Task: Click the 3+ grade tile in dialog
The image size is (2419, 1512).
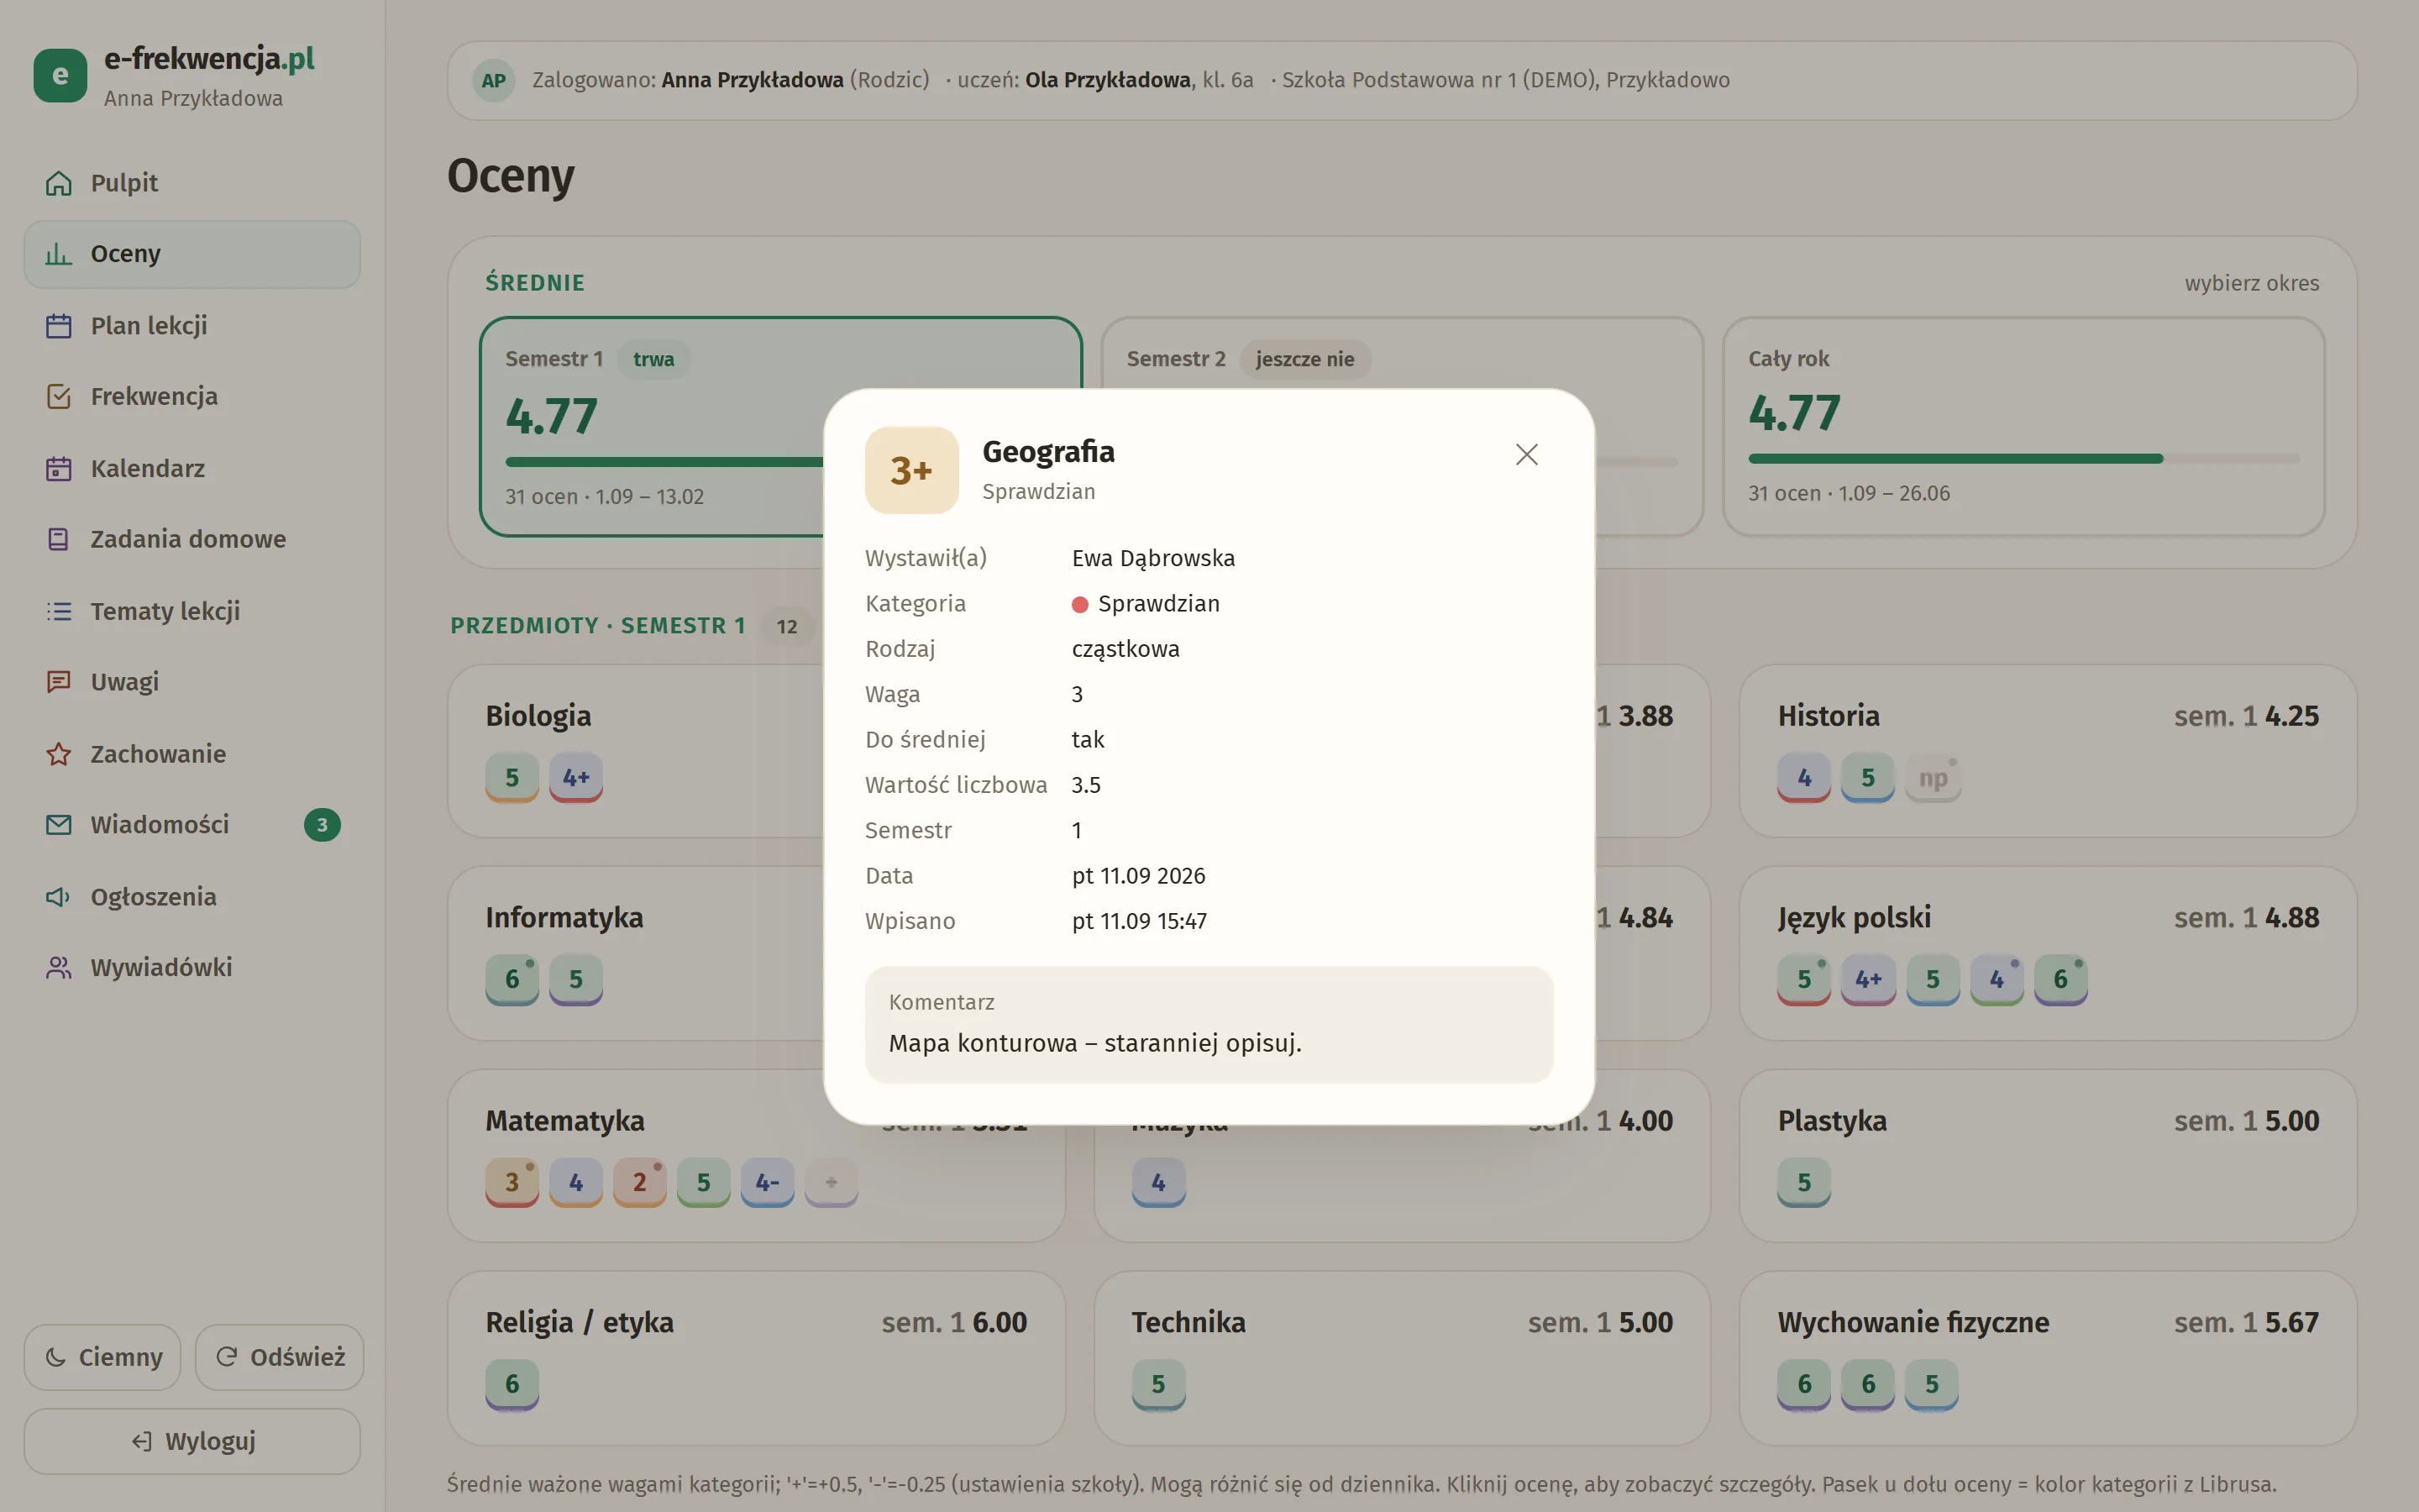Action: (911, 471)
